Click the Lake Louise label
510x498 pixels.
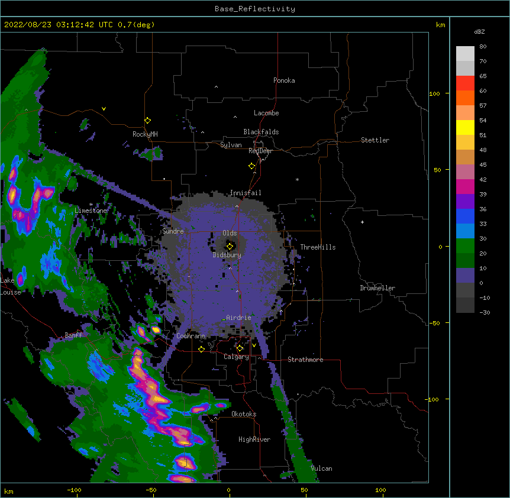(x=10, y=286)
